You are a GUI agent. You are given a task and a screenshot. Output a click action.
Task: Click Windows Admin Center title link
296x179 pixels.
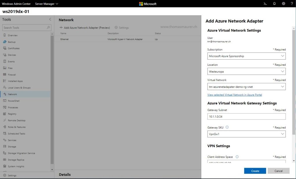pos(16,4)
